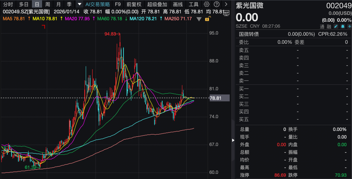Switch to 分时 intraday tab
Screen dimensions: 352x179
click(8, 4)
